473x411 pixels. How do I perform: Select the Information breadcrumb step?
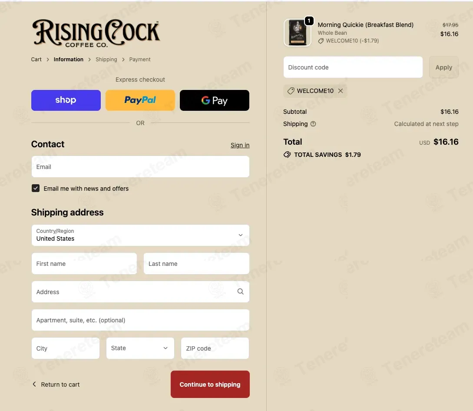click(x=69, y=60)
